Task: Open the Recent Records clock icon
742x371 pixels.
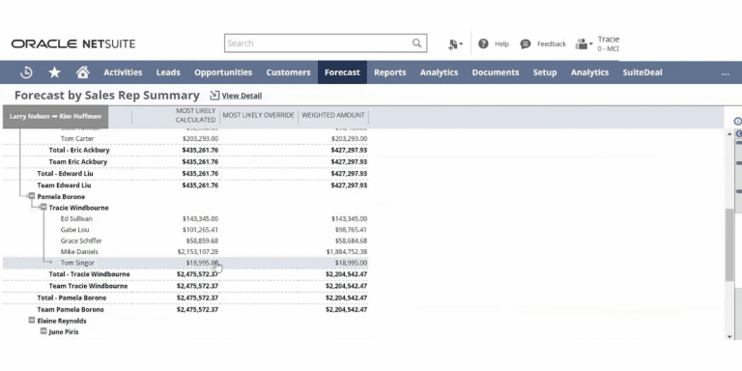Action: 26,72
